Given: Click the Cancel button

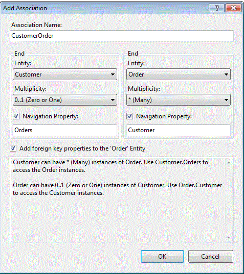Looking at the screenshot, I should (x=211, y=256).
